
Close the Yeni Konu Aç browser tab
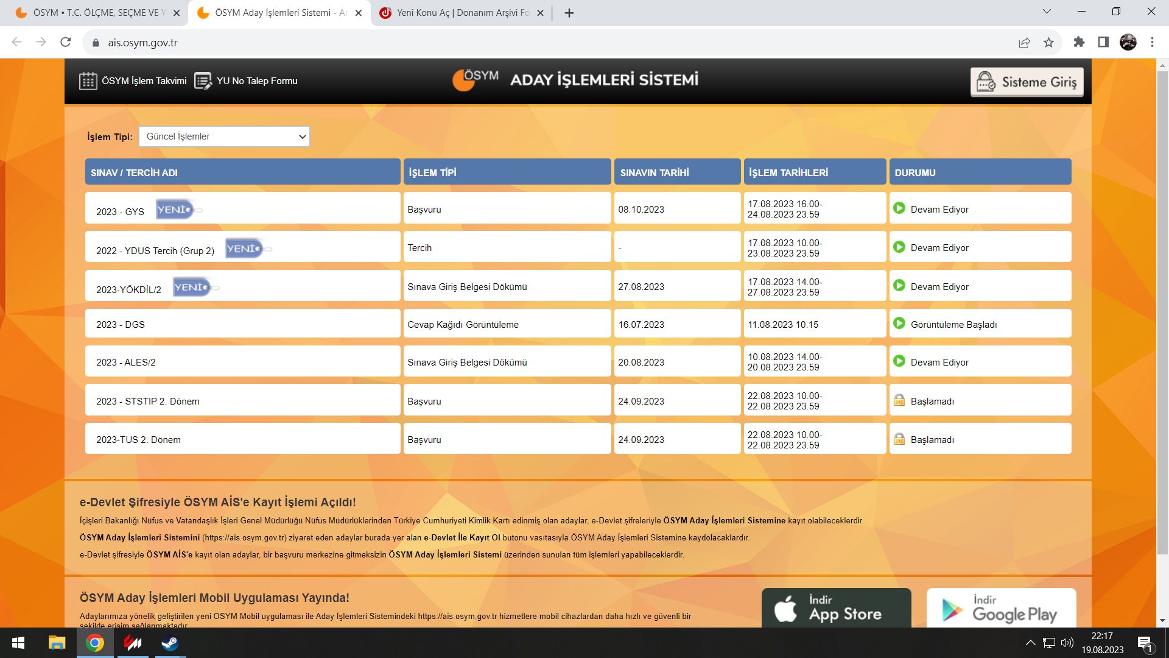tap(540, 13)
